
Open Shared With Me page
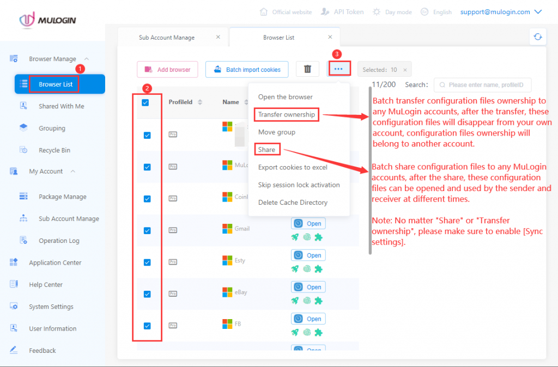point(61,106)
